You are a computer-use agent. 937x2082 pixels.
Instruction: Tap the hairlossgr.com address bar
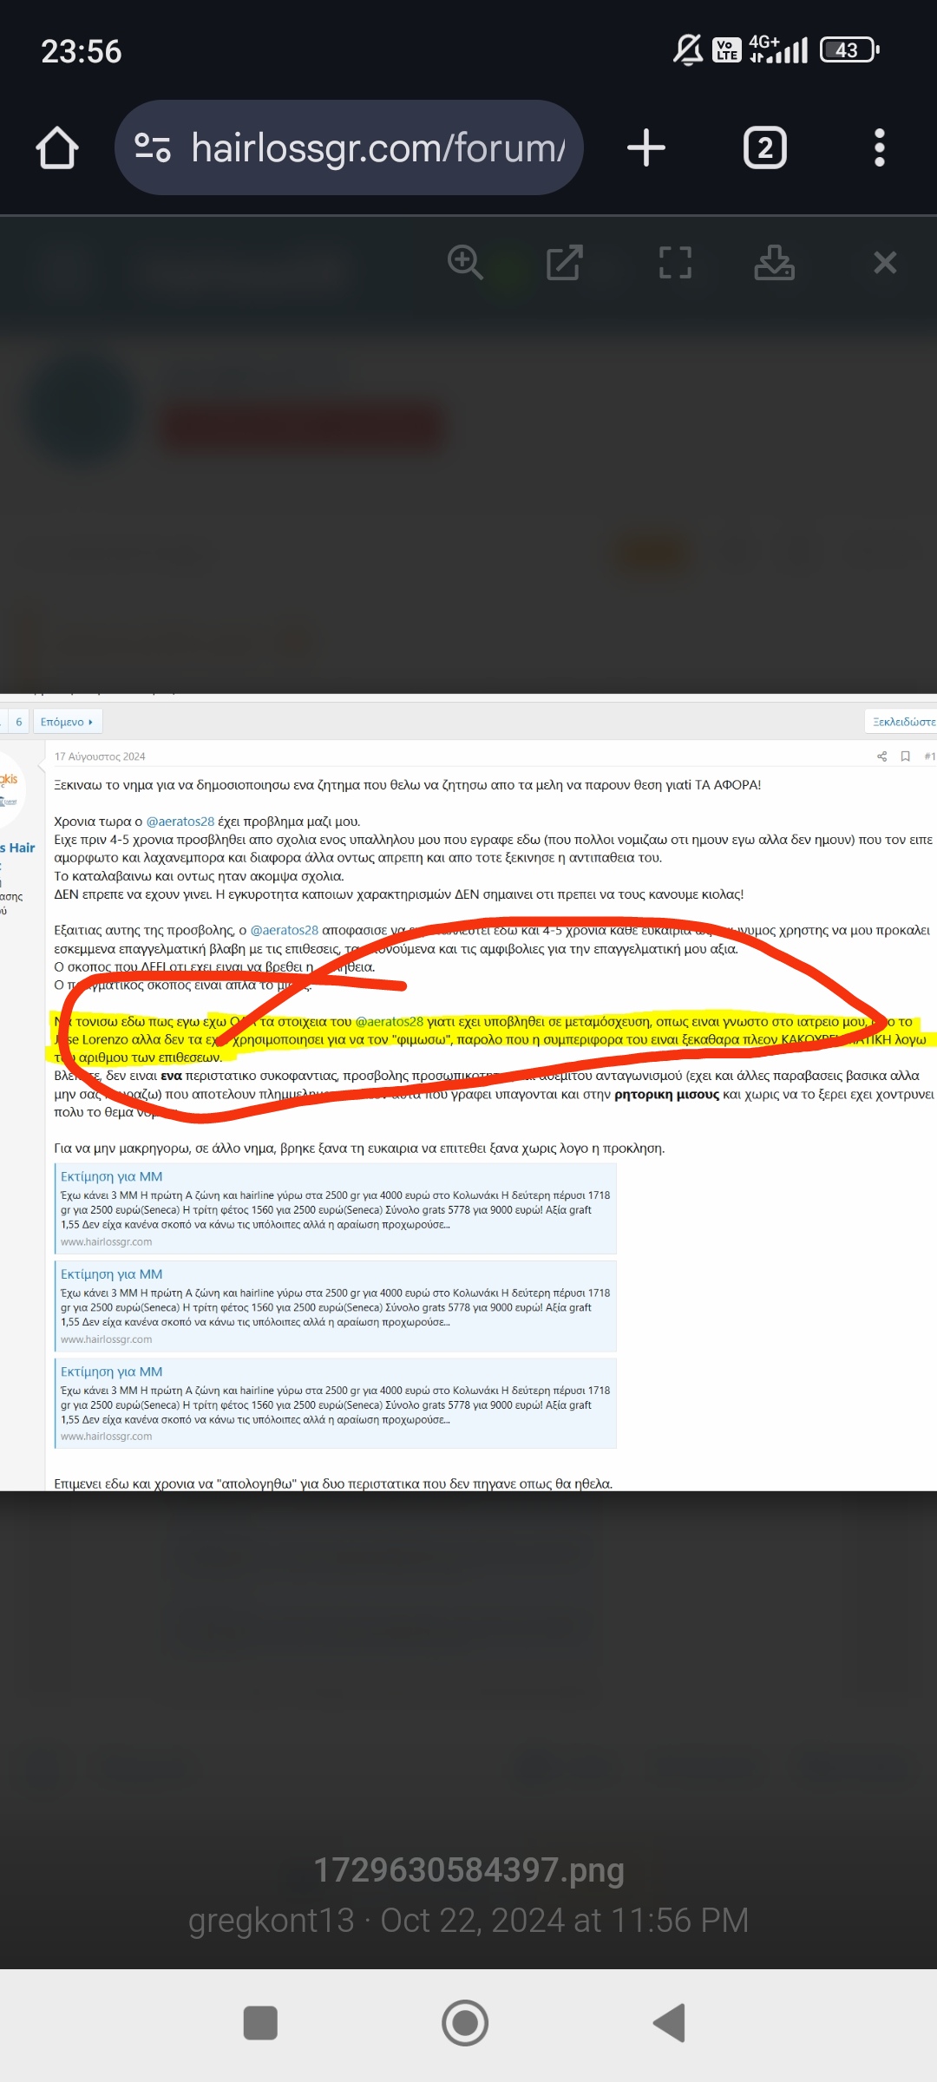(377, 148)
